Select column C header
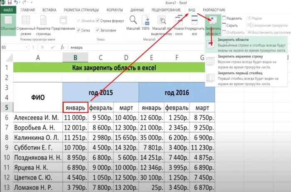Screen dimensions: 291x192 click(x=101, y=57)
